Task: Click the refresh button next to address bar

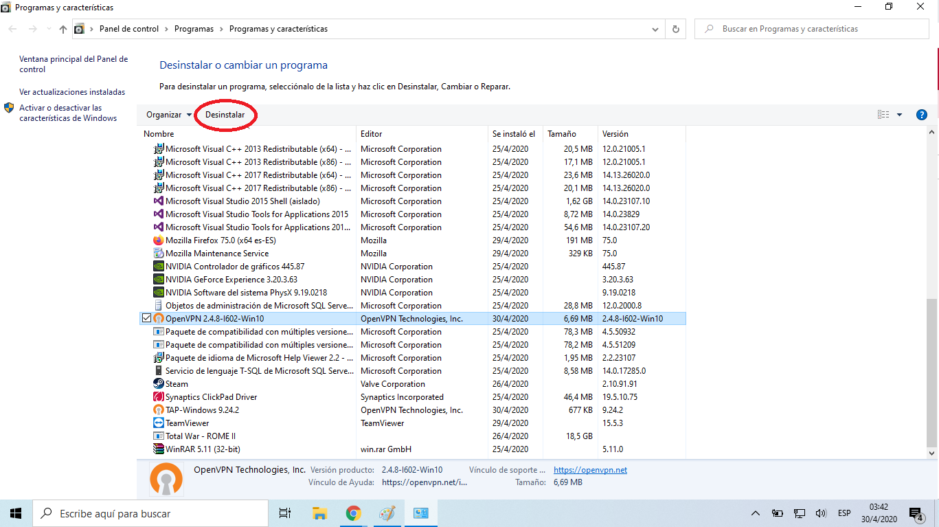Action: pos(676,29)
